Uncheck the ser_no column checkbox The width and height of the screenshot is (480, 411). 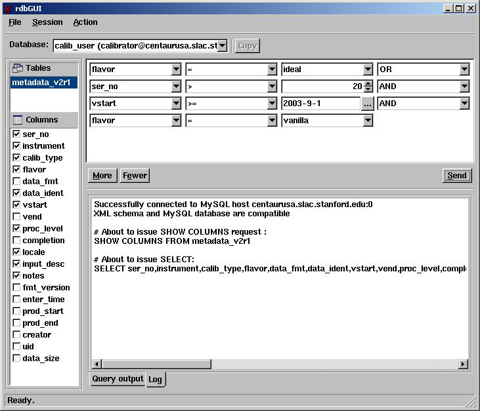pyautogui.click(x=16, y=134)
